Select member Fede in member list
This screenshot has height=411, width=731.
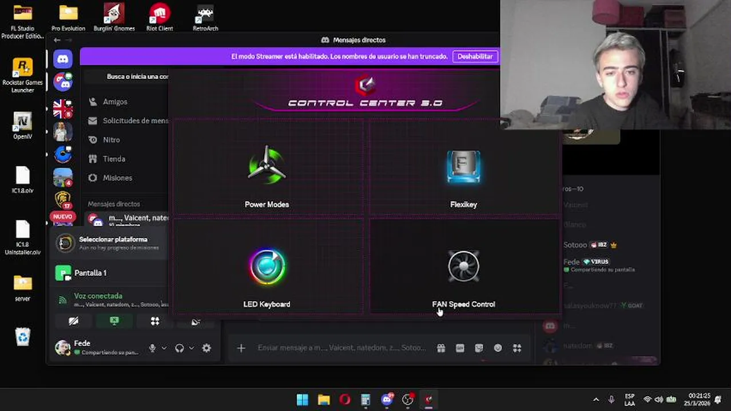[601, 265]
